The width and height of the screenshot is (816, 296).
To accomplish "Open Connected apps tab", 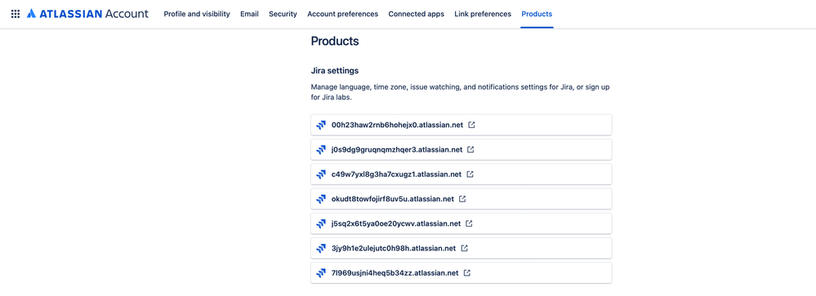I will (x=417, y=14).
